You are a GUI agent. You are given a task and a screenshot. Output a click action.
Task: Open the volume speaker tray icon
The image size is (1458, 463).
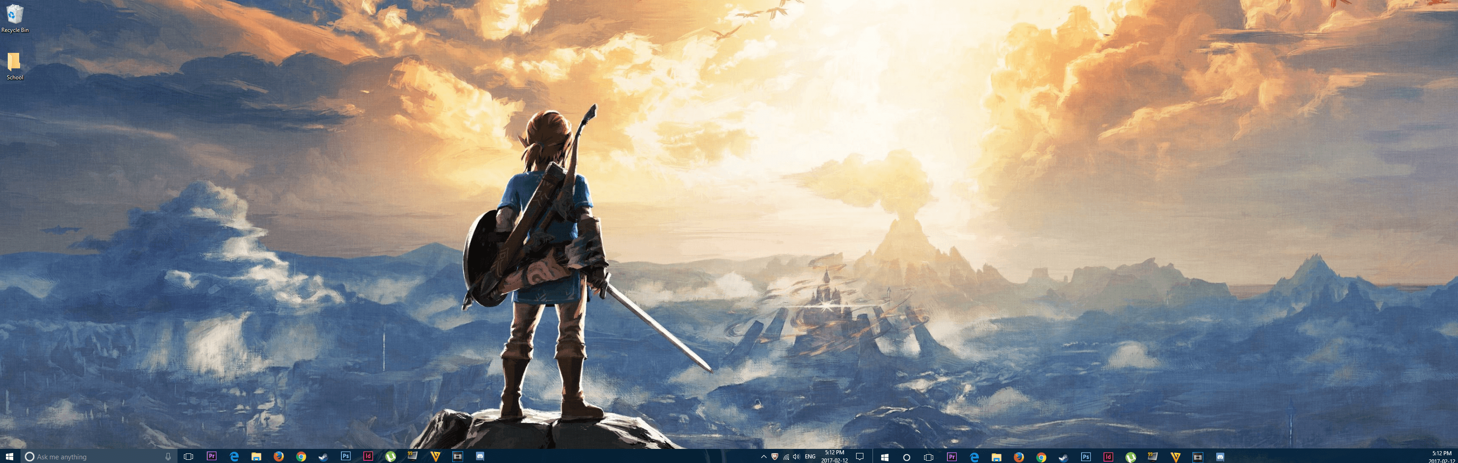(796, 456)
